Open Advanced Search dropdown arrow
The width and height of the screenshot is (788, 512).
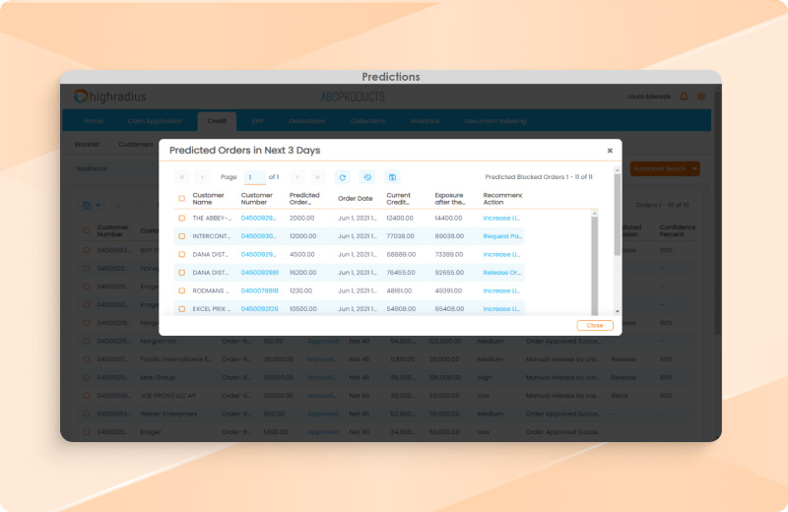694,168
